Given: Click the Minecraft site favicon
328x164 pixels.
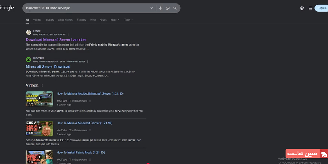Looking at the screenshot, I should (28, 59).
